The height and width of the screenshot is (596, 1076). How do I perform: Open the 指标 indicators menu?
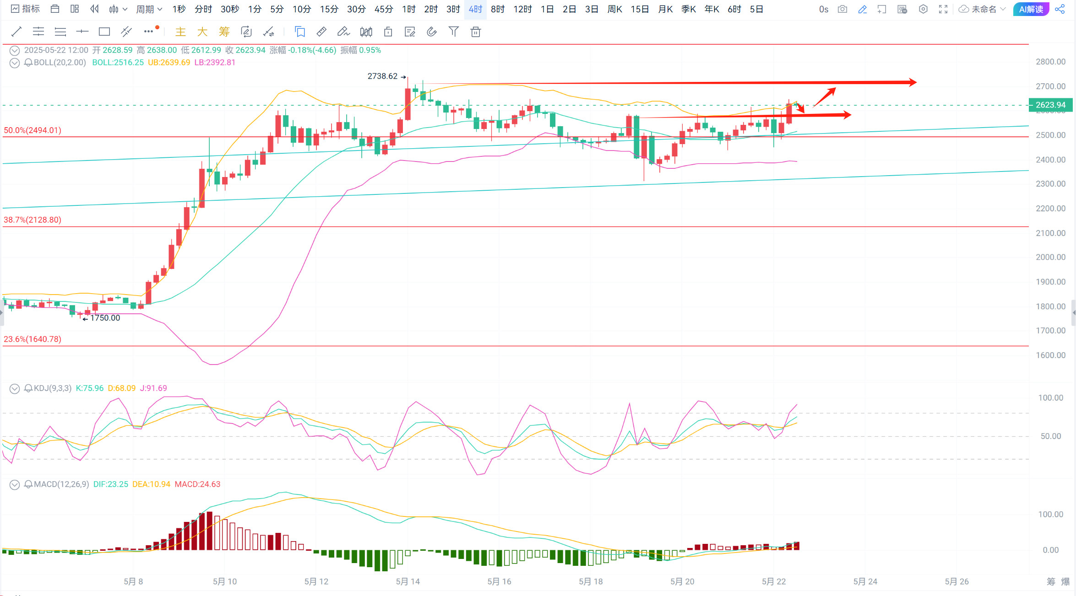(26, 9)
